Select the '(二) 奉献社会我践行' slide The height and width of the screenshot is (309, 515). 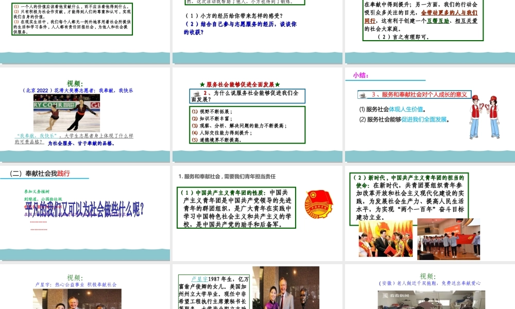tap(85, 213)
